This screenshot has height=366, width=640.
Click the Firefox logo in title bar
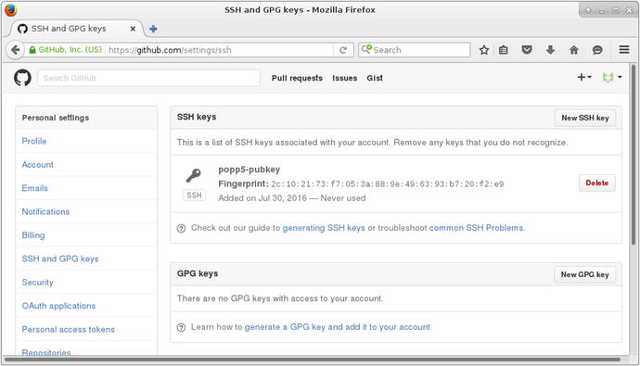pos(10,10)
